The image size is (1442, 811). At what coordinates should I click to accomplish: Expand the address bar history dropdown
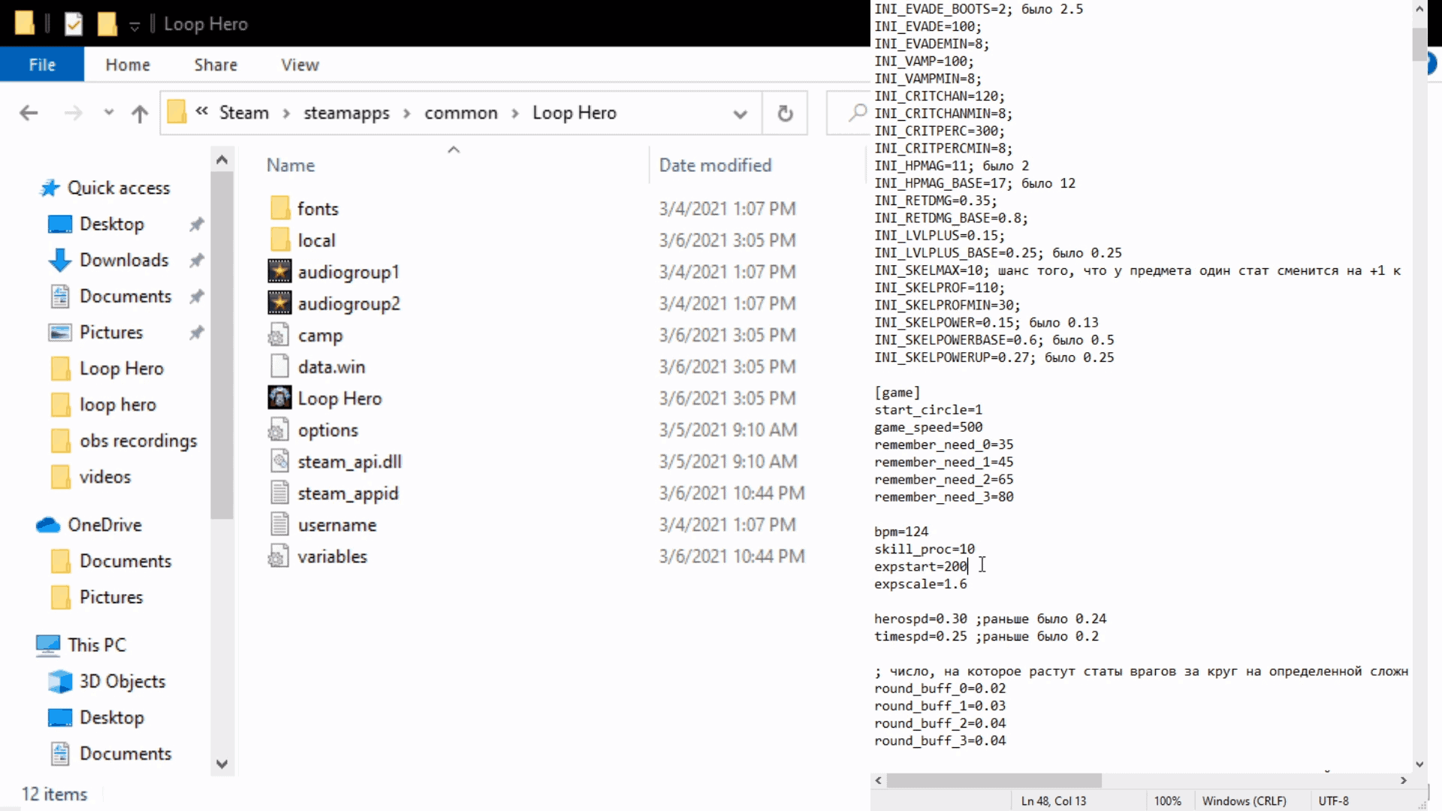(741, 113)
